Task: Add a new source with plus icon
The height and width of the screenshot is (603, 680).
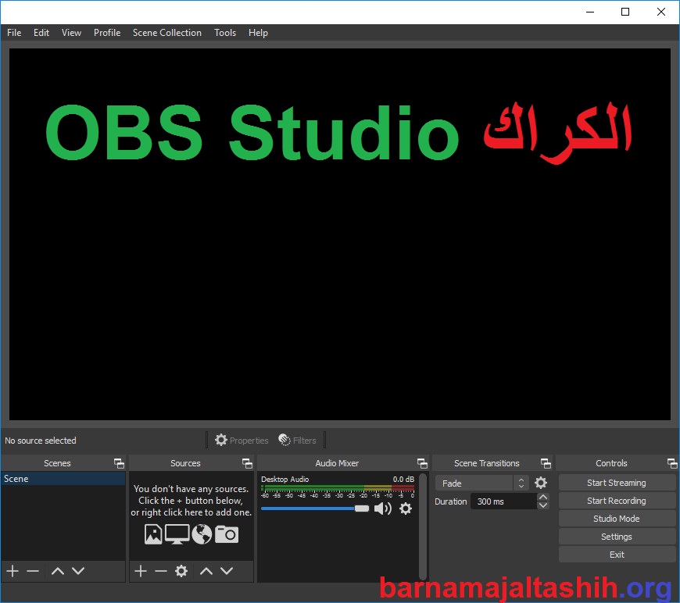Action: point(141,571)
